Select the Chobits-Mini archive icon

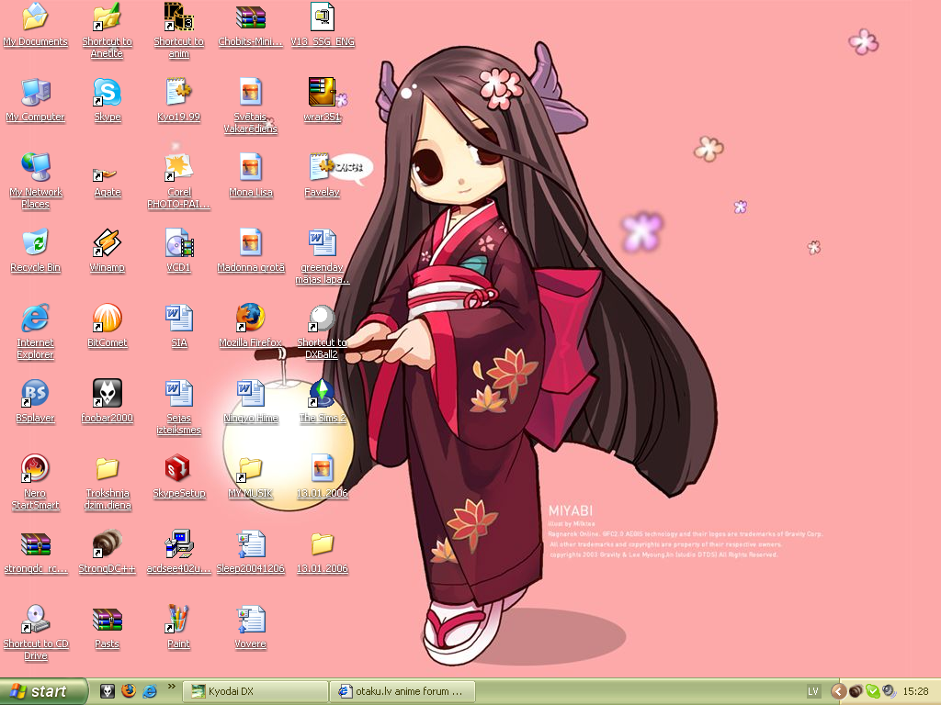pos(251,17)
